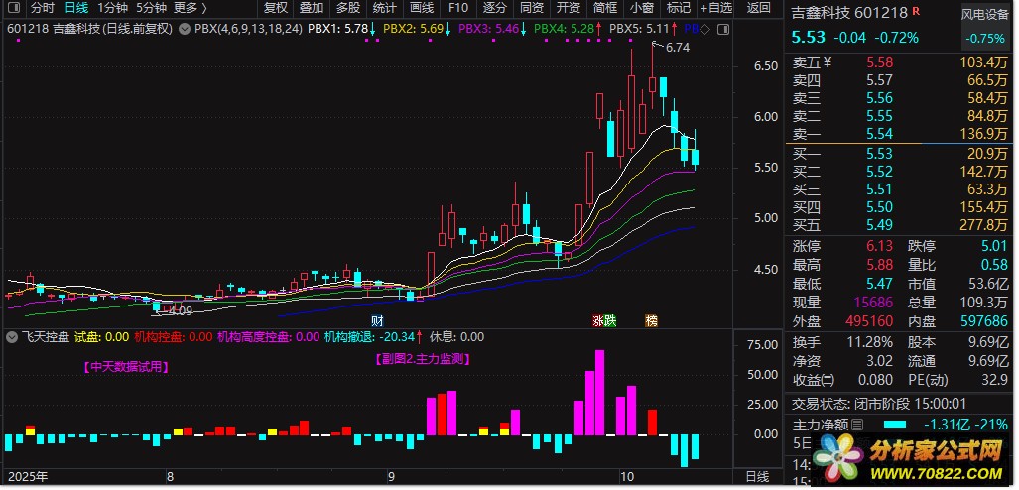Click 机构高度控盘: 0.00 label
The image size is (1019, 490).
pyautogui.click(x=269, y=336)
